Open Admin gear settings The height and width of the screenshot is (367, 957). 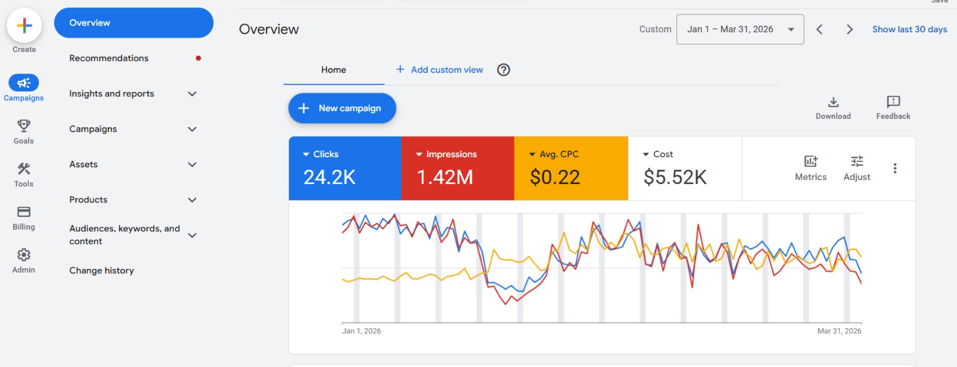(x=24, y=255)
